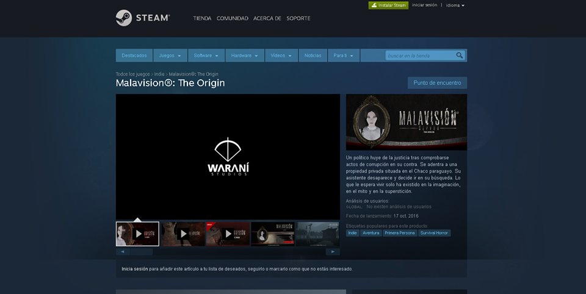
Task: Click the left arrow of thumbnail strip
Action: click(x=123, y=252)
